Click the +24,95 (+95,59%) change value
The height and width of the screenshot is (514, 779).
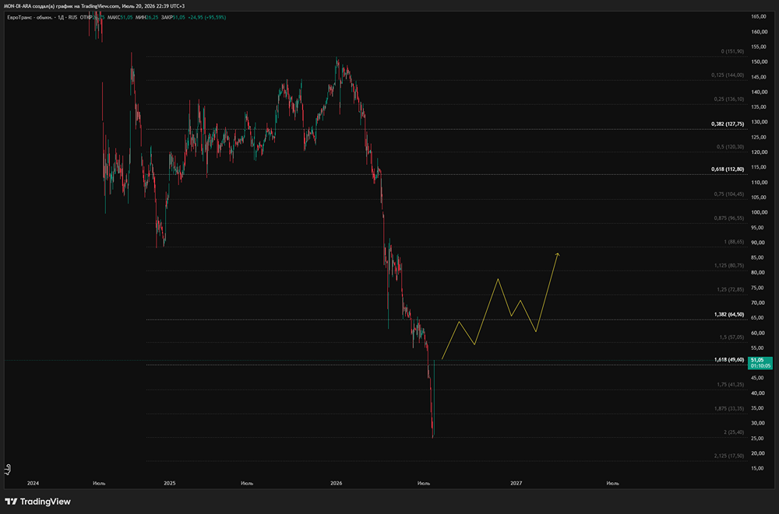click(x=206, y=17)
